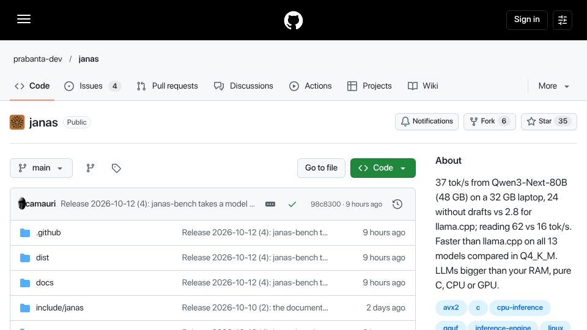Open the Discussions tab
Viewport: 587px width, 330px height.
pyautogui.click(x=243, y=86)
